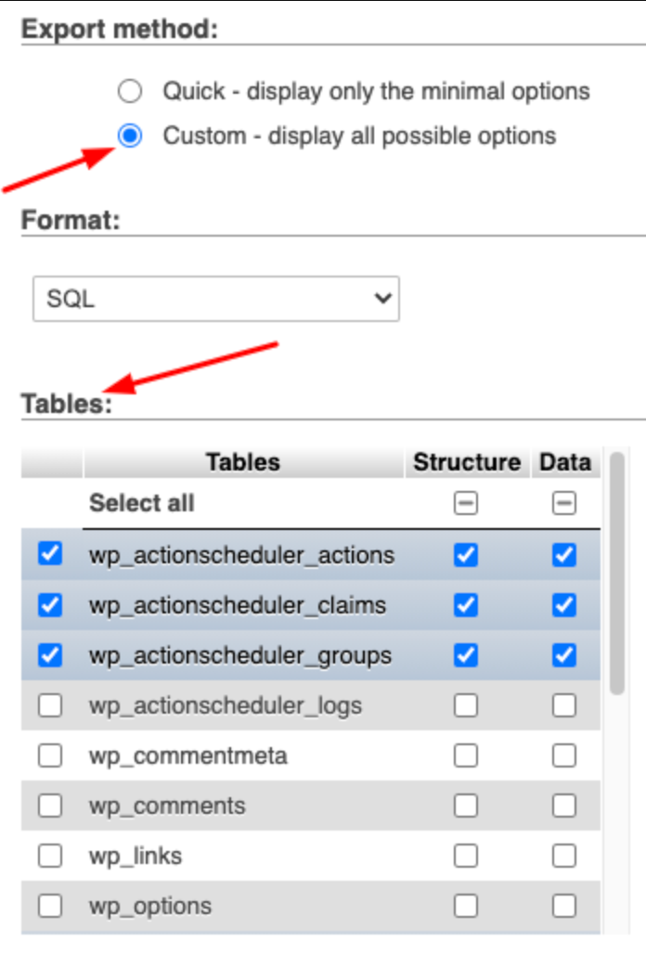Select the Quick export method radio button
Viewport: 646px width, 967px height.
tap(130, 91)
